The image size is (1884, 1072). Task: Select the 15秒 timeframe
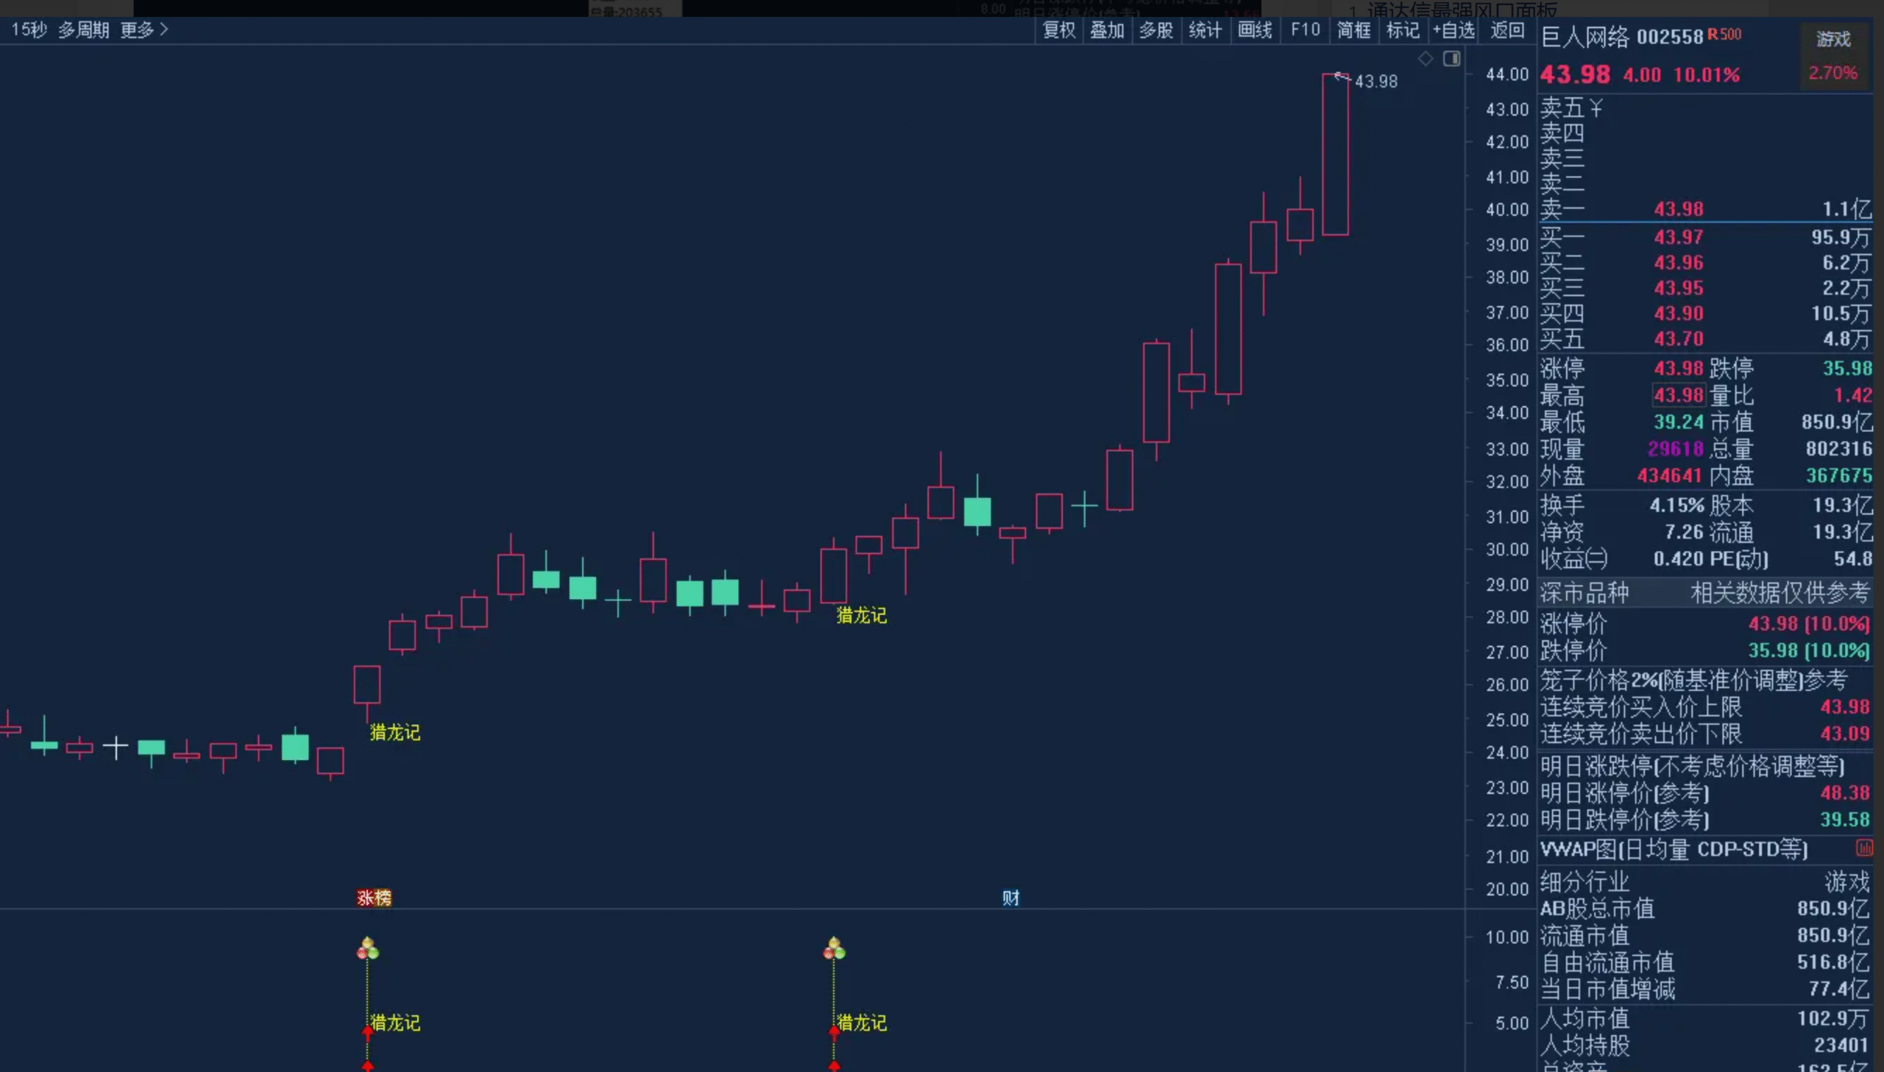(x=30, y=30)
